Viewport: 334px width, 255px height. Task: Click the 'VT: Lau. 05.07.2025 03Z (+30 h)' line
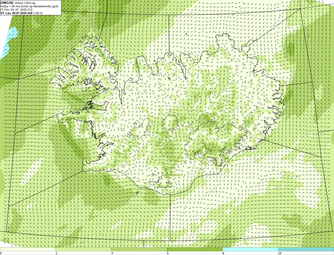21,13
